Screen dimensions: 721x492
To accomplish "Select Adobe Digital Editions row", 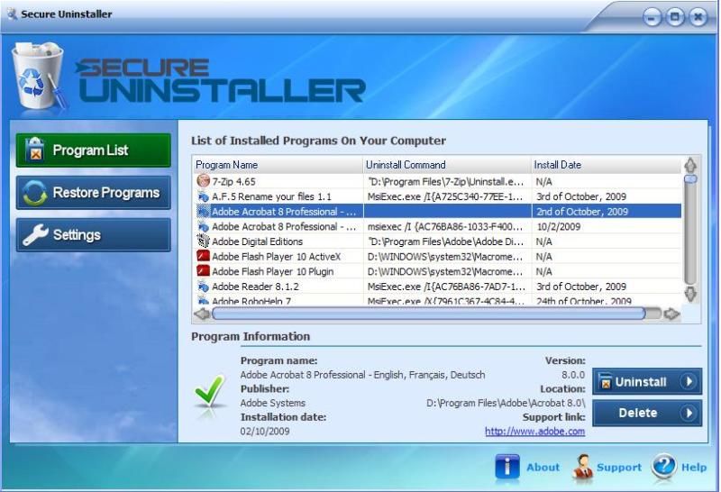I will pyautogui.click(x=437, y=241).
